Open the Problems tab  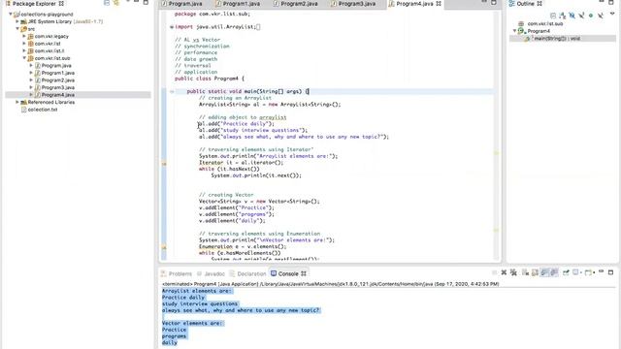point(177,273)
